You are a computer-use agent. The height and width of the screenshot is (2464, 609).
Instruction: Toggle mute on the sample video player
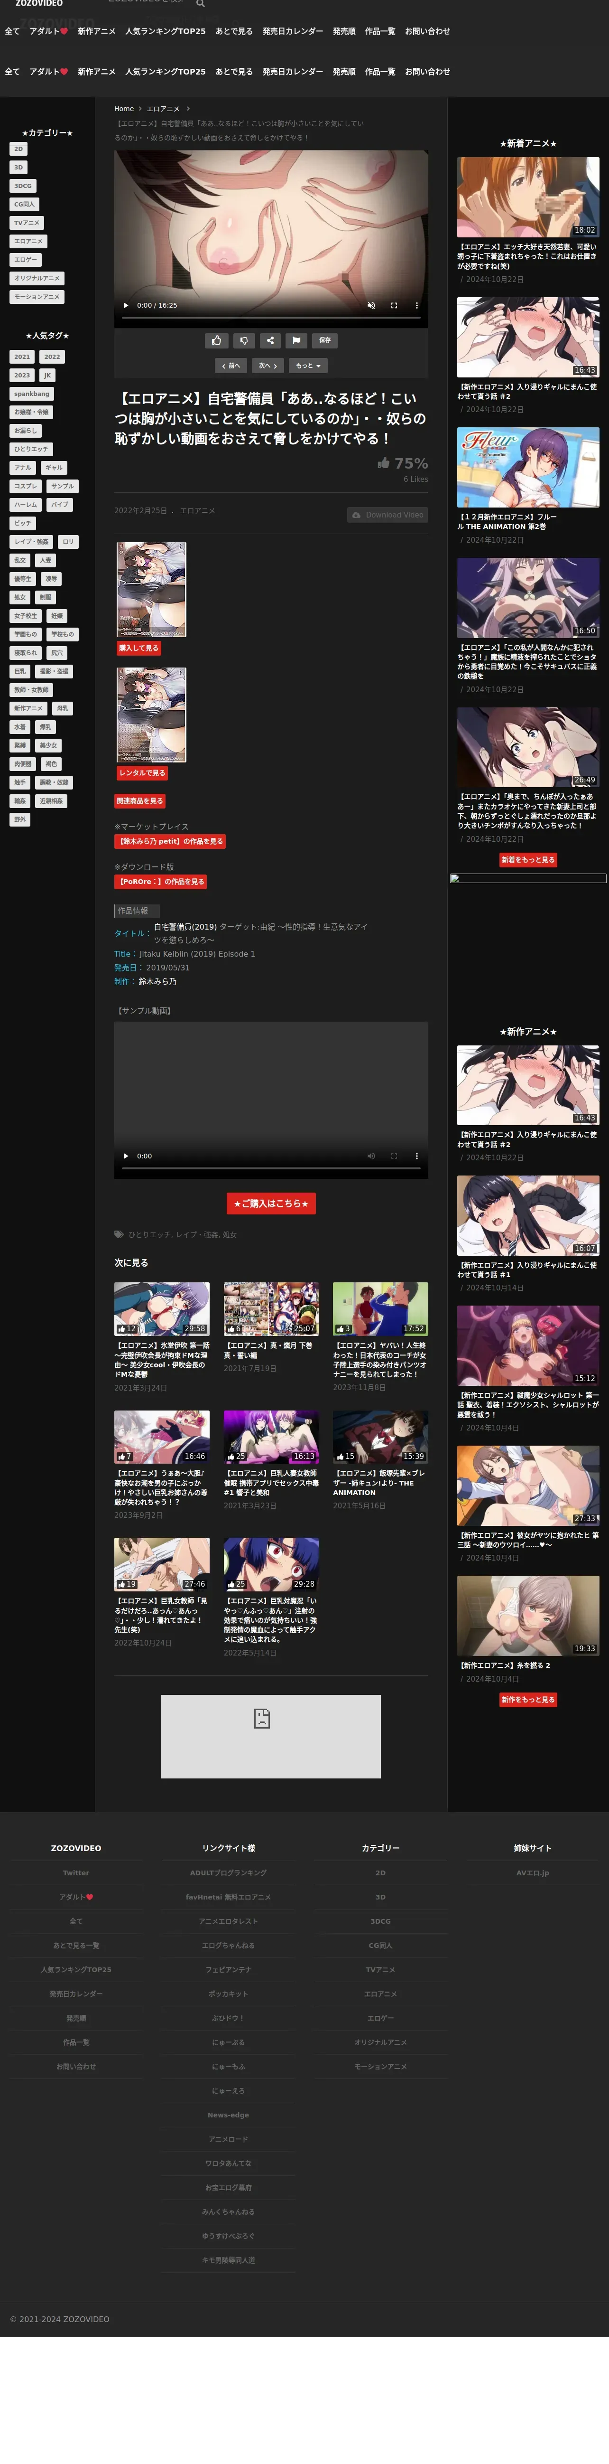(371, 1156)
